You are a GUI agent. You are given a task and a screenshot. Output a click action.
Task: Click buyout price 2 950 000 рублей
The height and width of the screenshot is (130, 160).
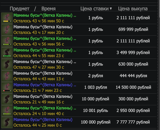pos(133,111)
